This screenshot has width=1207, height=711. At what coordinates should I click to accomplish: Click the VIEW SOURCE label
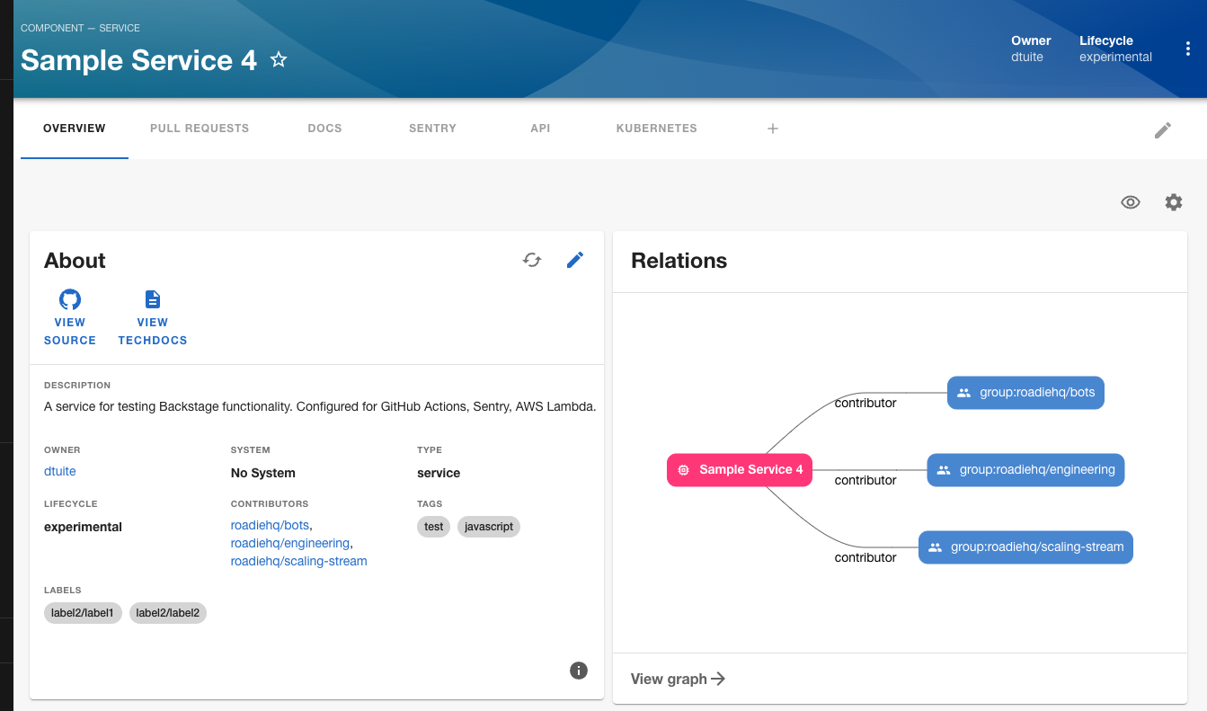click(70, 332)
